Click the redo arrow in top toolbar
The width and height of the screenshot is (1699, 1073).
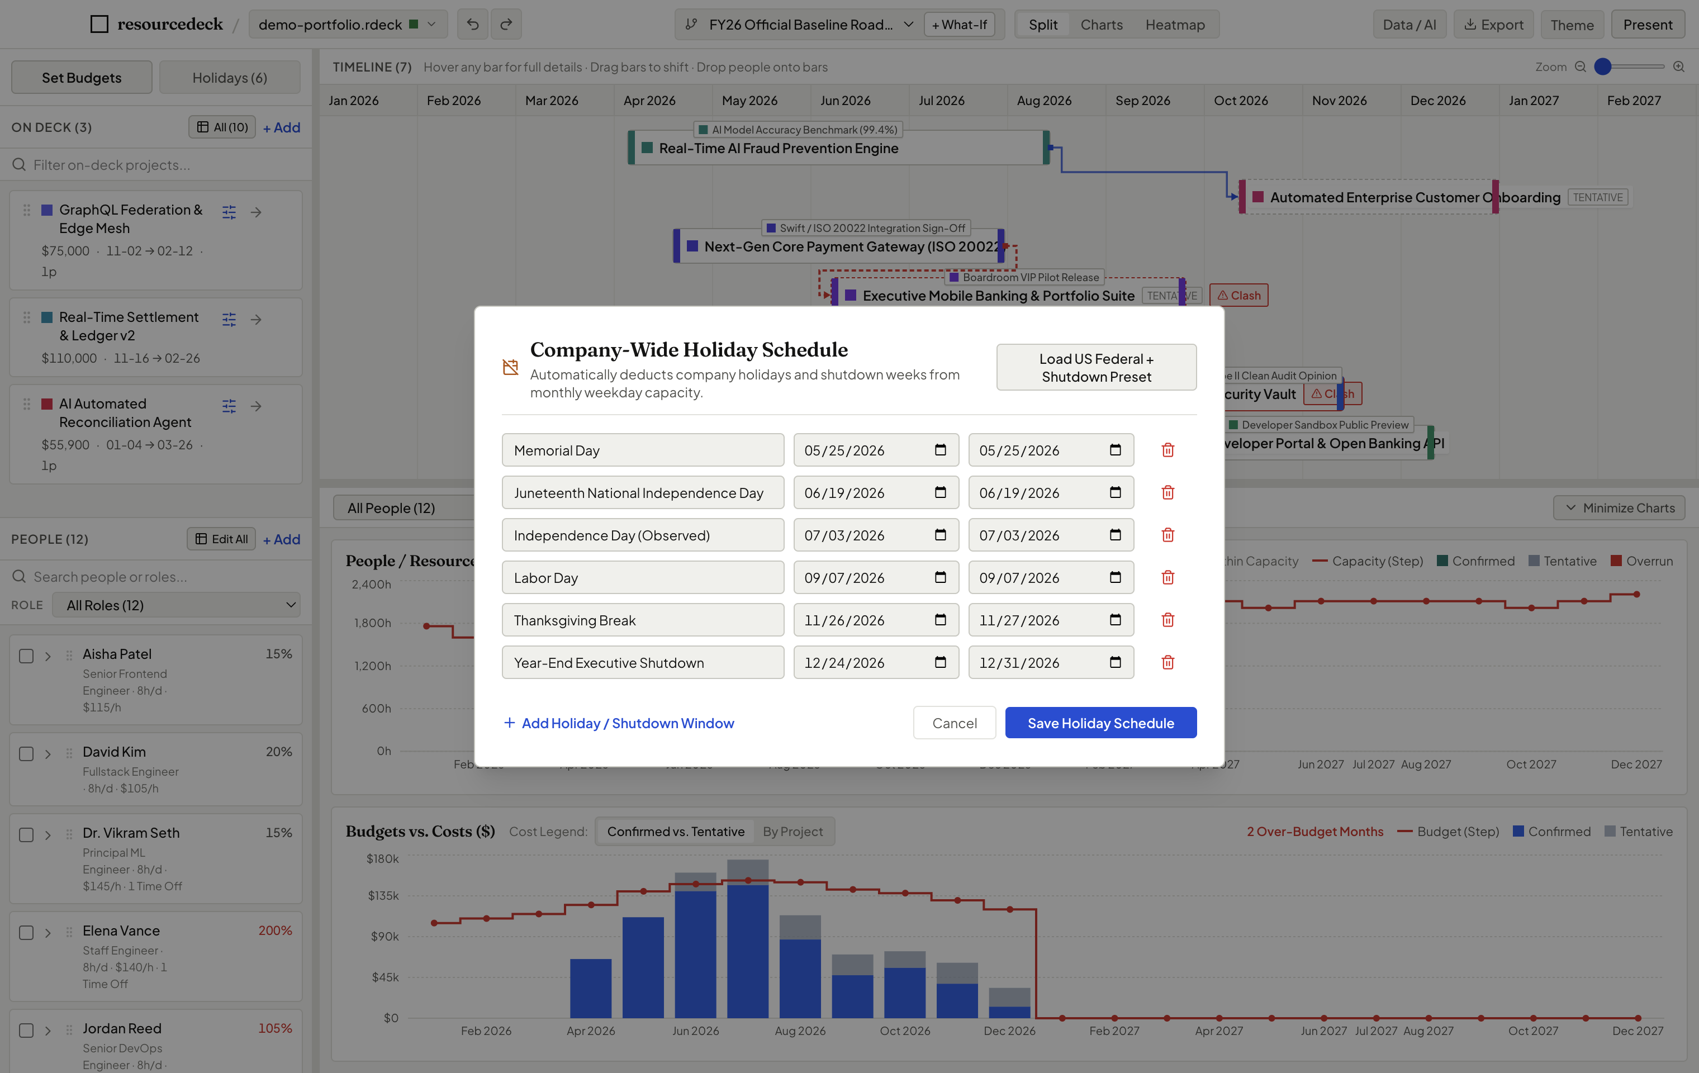[506, 24]
